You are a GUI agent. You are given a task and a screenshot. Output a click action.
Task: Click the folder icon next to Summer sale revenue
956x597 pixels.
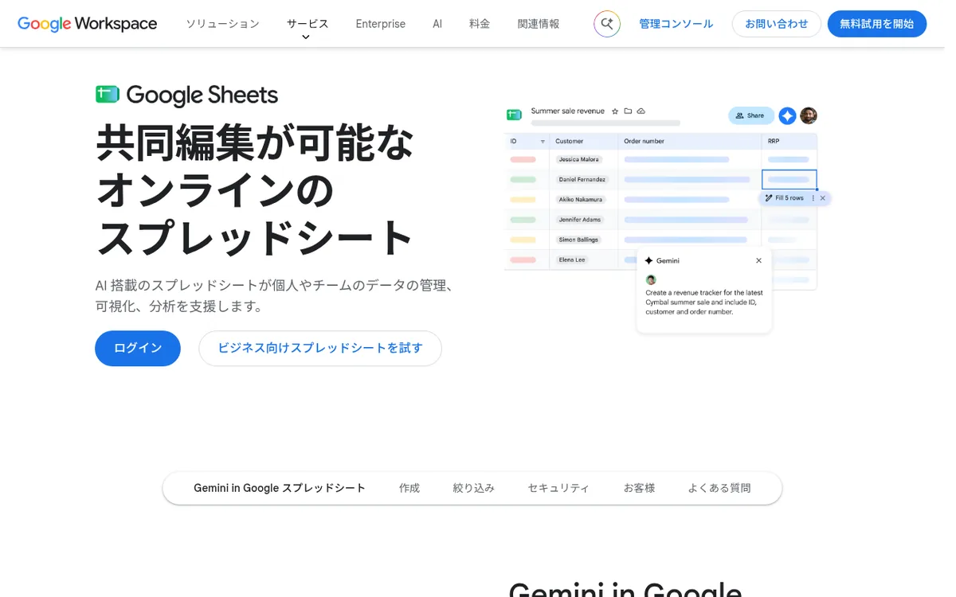pos(628,111)
